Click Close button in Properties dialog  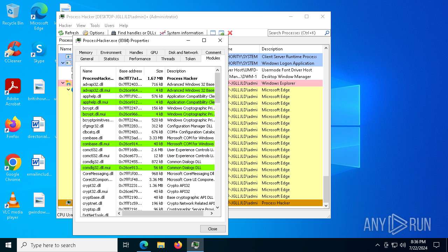(213, 229)
